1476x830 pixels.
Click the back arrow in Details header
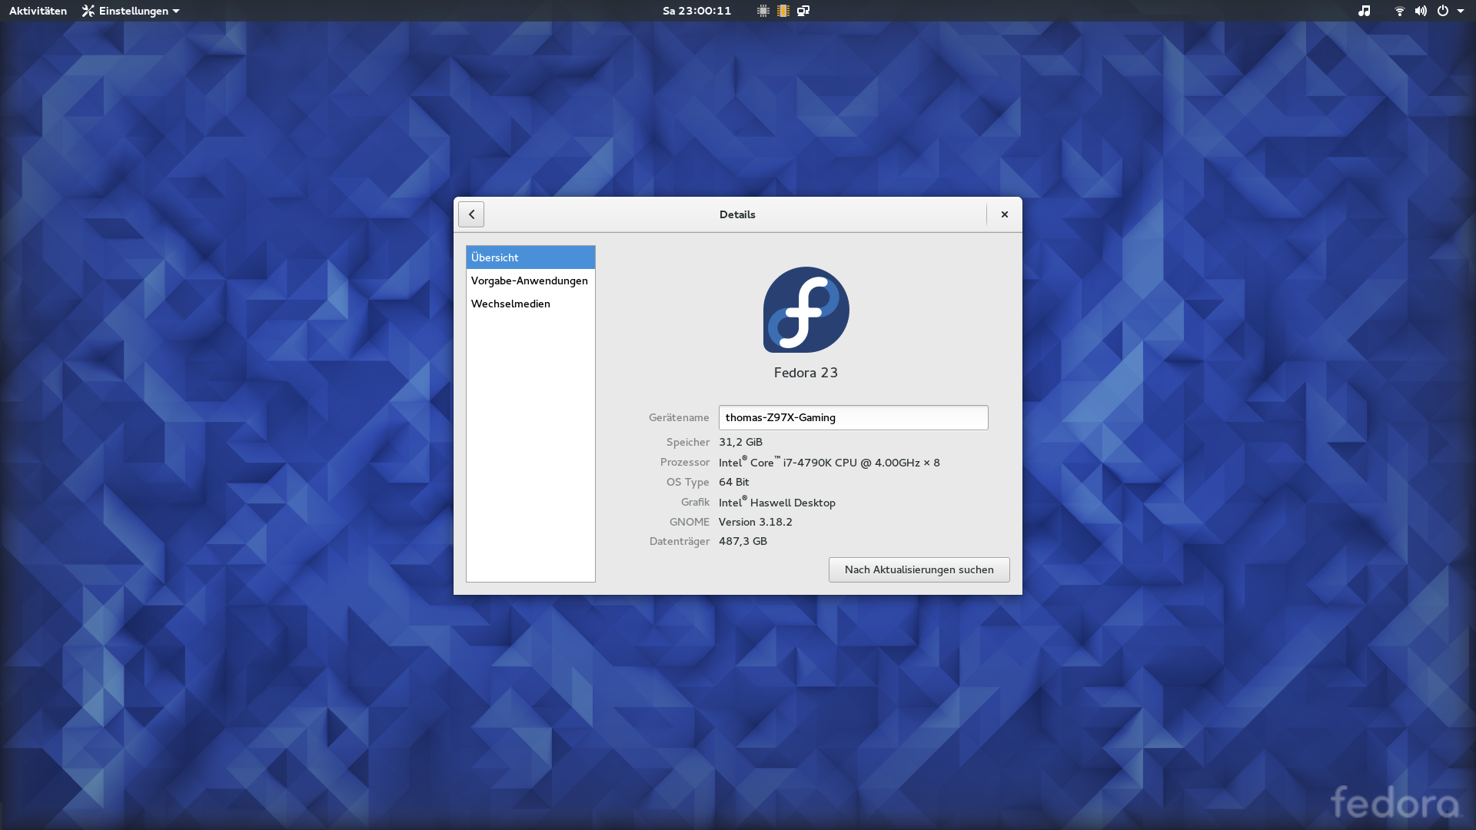click(471, 214)
